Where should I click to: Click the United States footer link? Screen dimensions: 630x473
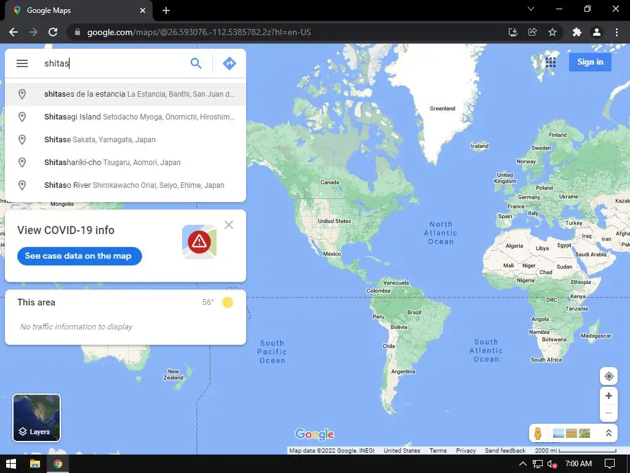[x=402, y=450]
